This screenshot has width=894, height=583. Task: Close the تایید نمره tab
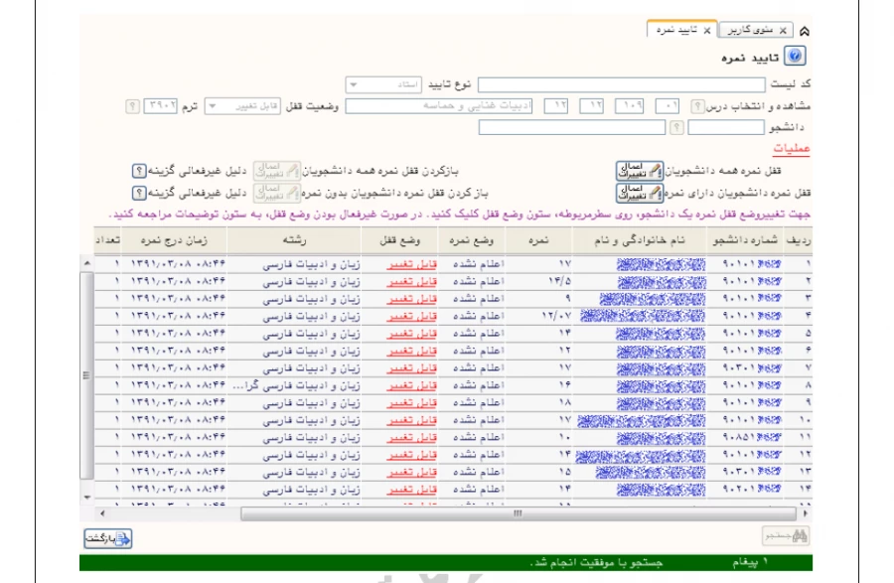(x=707, y=31)
